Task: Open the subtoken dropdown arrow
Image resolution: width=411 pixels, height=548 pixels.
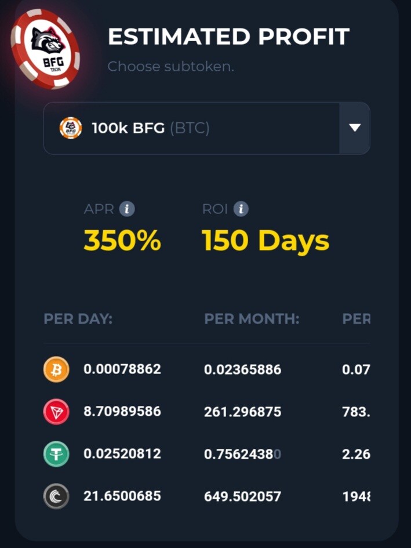Action: point(355,128)
